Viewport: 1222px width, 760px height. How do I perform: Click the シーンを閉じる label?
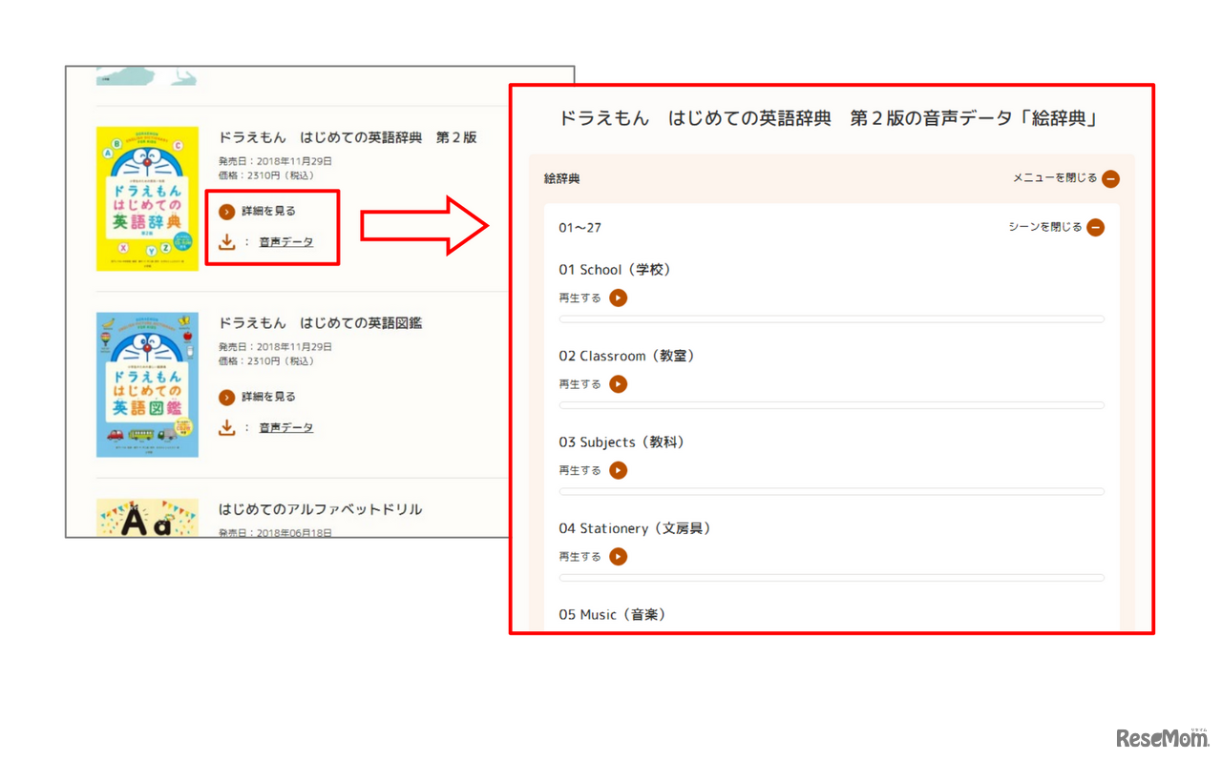[1045, 227]
